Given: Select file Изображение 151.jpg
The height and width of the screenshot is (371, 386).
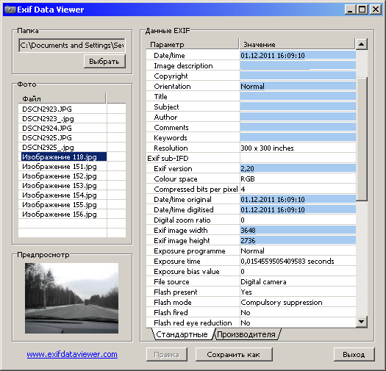Looking at the screenshot, I should coord(62,167).
